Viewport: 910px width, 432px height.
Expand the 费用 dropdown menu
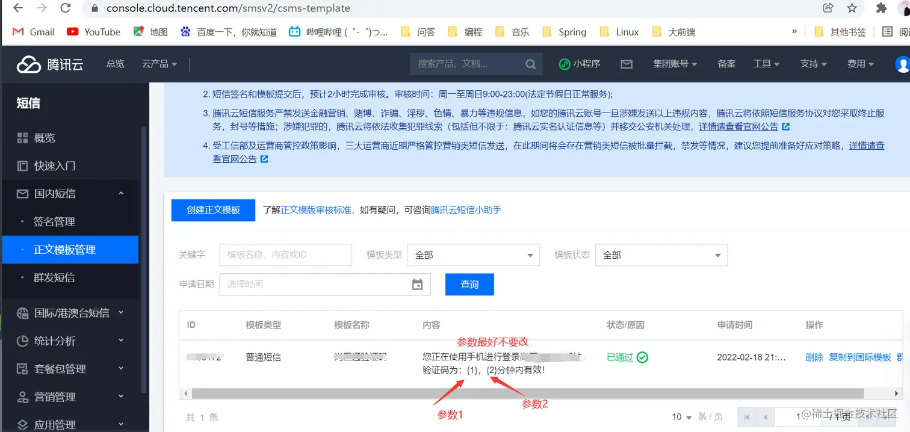pyautogui.click(x=860, y=64)
